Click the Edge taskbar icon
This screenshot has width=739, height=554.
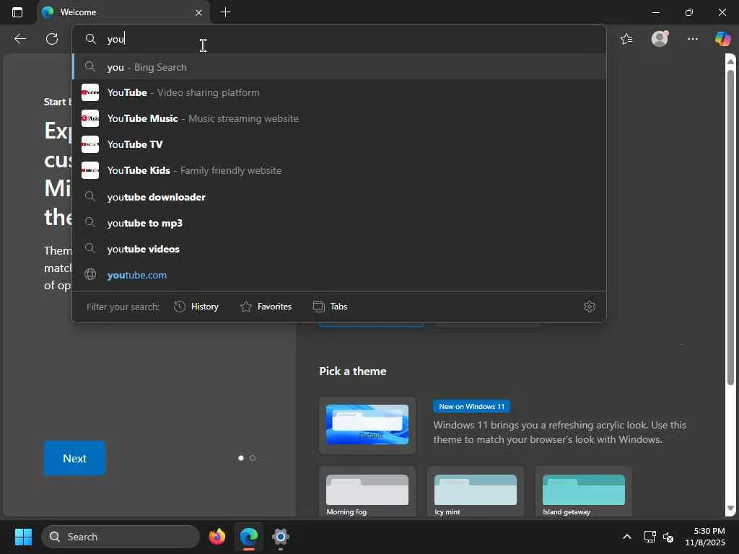(x=249, y=537)
